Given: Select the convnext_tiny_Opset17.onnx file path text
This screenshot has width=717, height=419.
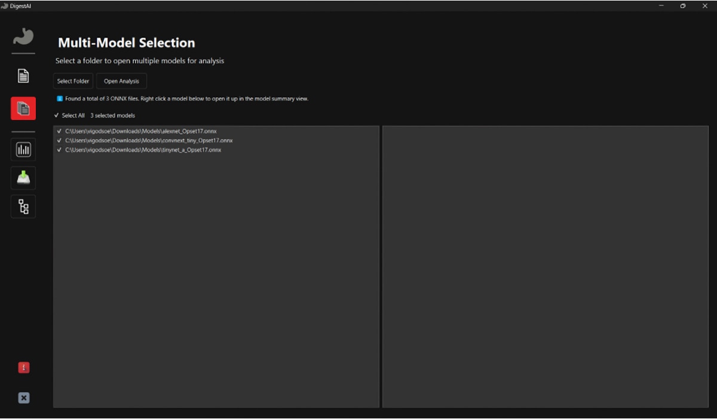Looking at the screenshot, I should [149, 140].
